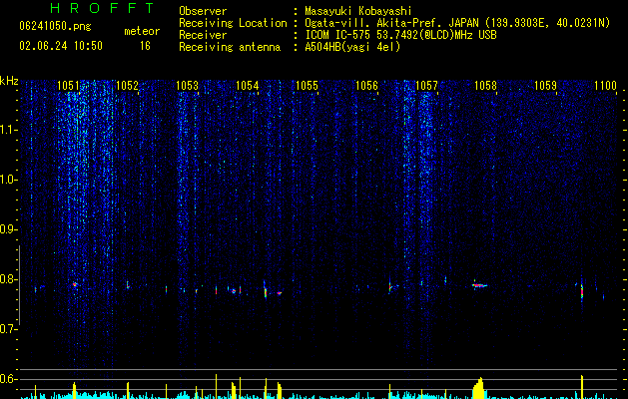Screen dimensions: 628x399
Task: Click the 0.9 frequency axis label
Action: click(x=8, y=229)
